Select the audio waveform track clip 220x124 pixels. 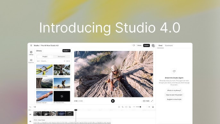[x=72, y=121]
